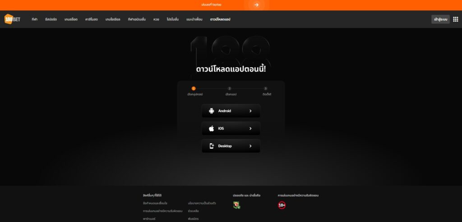This screenshot has width=462, height=222.
Task: Click the Apple logo icon for iOS
Action: pyautogui.click(x=211, y=128)
